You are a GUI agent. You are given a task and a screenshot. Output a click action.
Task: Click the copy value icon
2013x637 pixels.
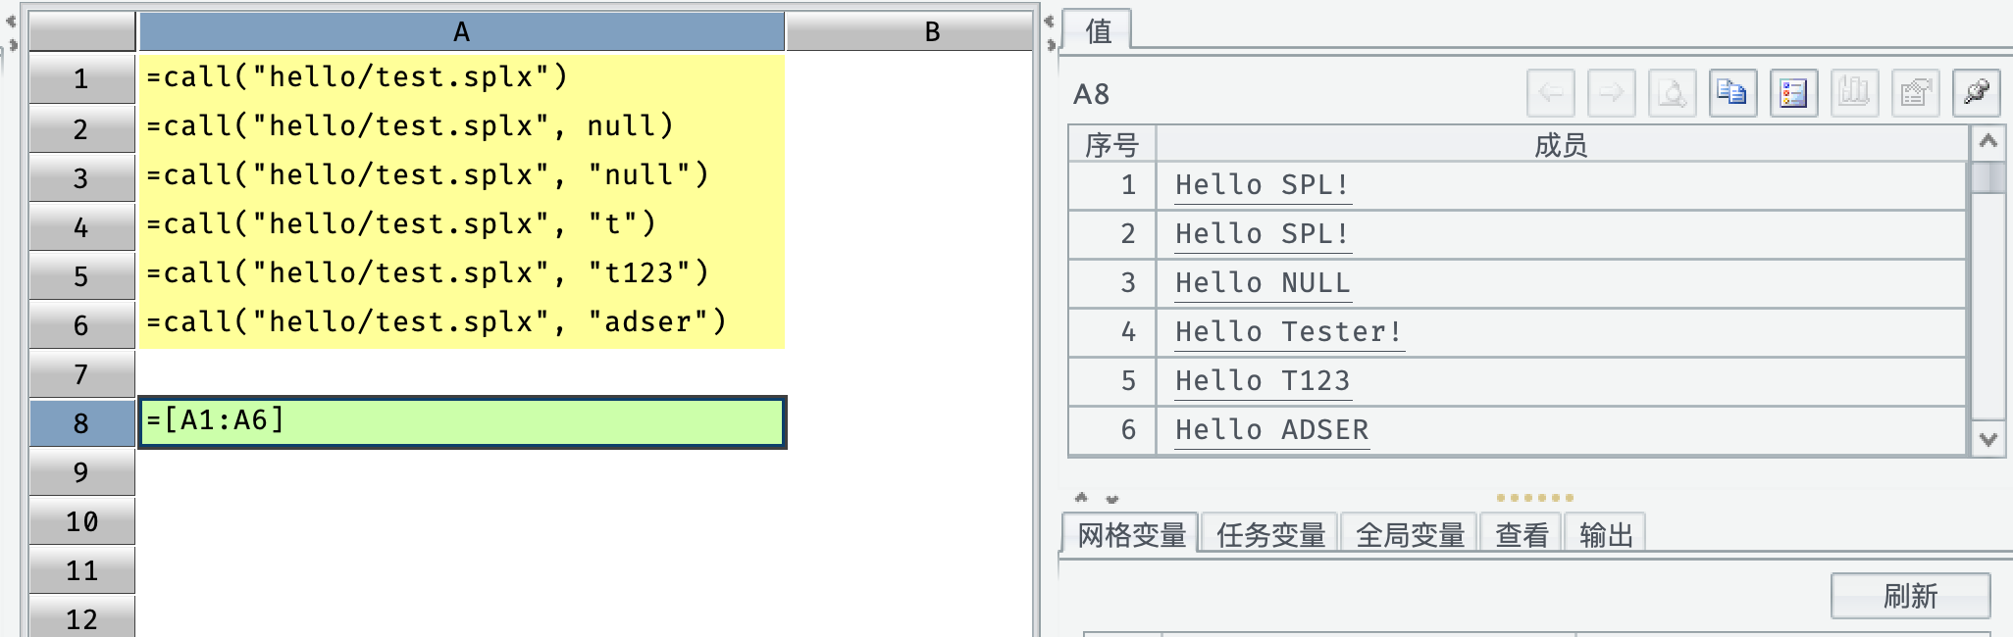point(1732,93)
